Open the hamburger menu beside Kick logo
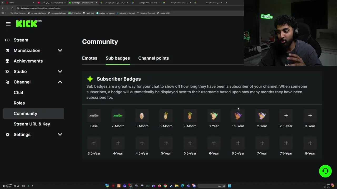The width and height of the screenshot is (337, 189). point(8,24)
